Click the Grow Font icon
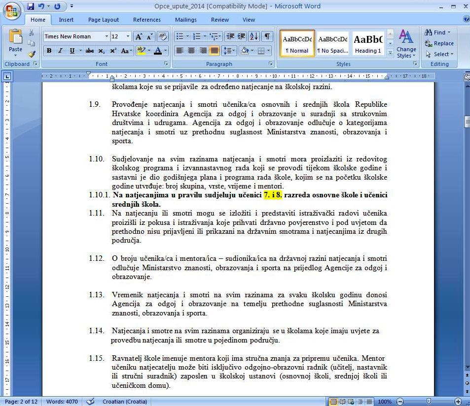The width and height of the screenshot is (470, 406). pyautogui.click(x=139, y=36)
